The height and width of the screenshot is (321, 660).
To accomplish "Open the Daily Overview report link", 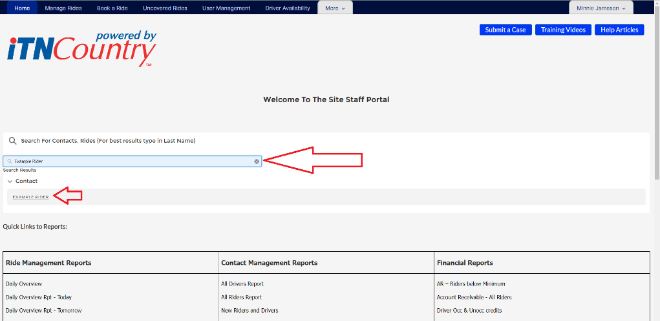I will (x=24, y=284).
